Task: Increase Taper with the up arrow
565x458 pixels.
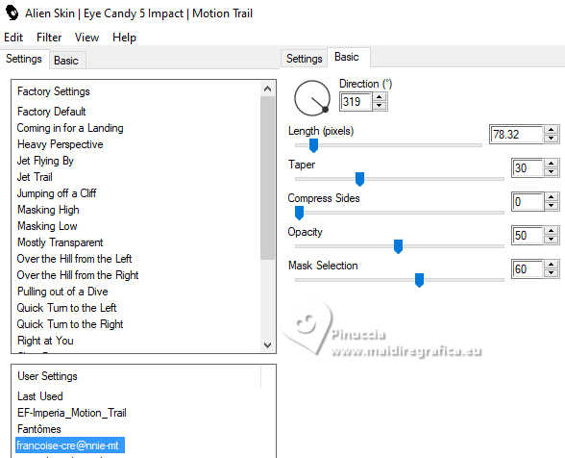Action: tap(551, 164)
